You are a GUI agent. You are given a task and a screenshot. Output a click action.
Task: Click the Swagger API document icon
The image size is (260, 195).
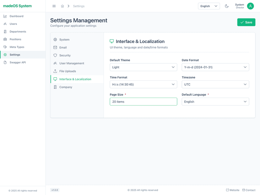(5, 62)
